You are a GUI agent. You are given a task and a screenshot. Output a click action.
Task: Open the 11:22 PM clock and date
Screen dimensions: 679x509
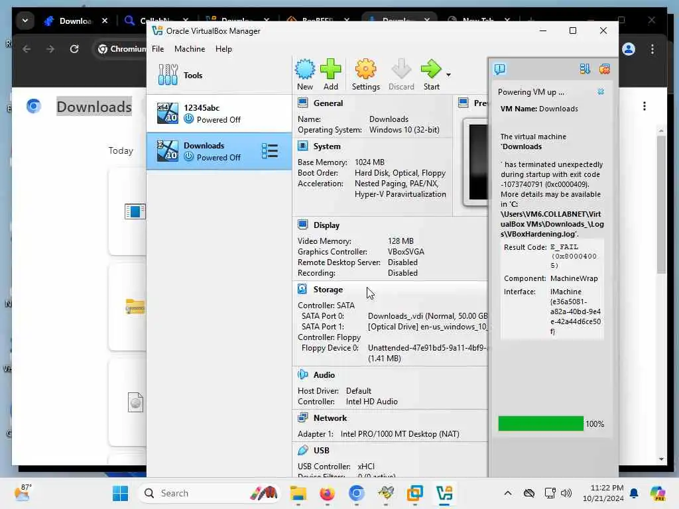(603, 493)
